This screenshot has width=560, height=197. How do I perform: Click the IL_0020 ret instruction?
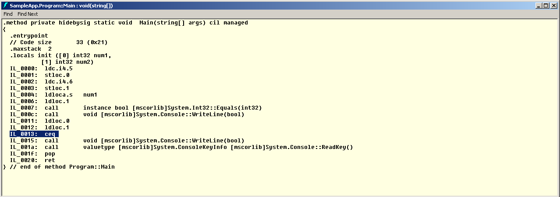pyautogui.click(x=32, y=160)
